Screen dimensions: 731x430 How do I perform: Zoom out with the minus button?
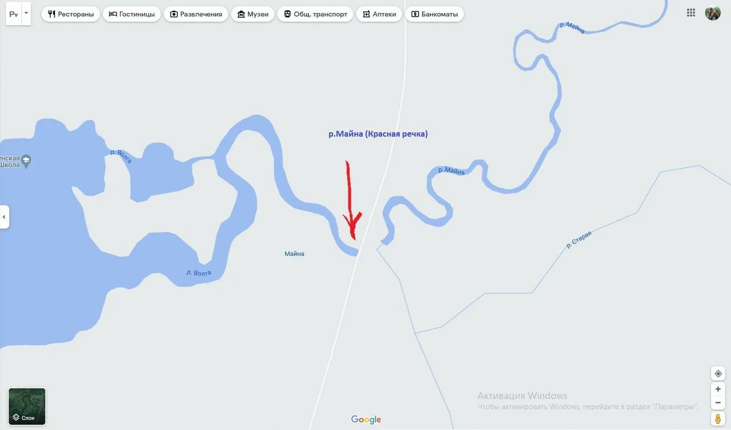[718, 403]
